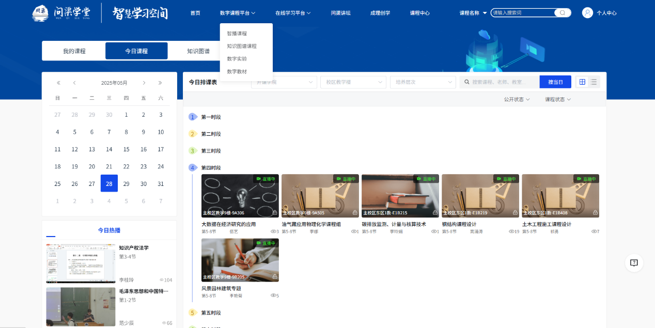Expand the 培养层次 dropdown
The width and height of the screenshot is (655, 328).
point(423,82)
